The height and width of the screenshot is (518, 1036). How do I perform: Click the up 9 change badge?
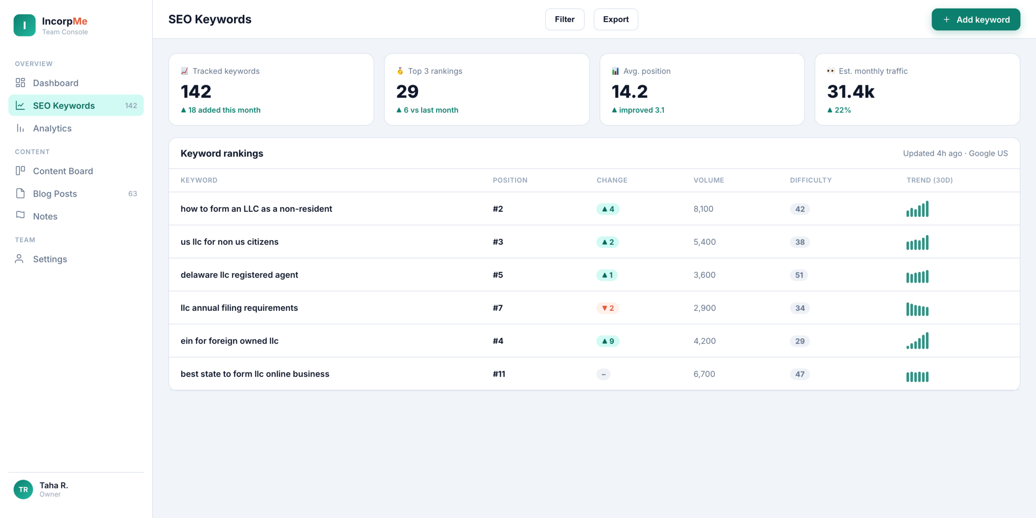tap(608, 341)
